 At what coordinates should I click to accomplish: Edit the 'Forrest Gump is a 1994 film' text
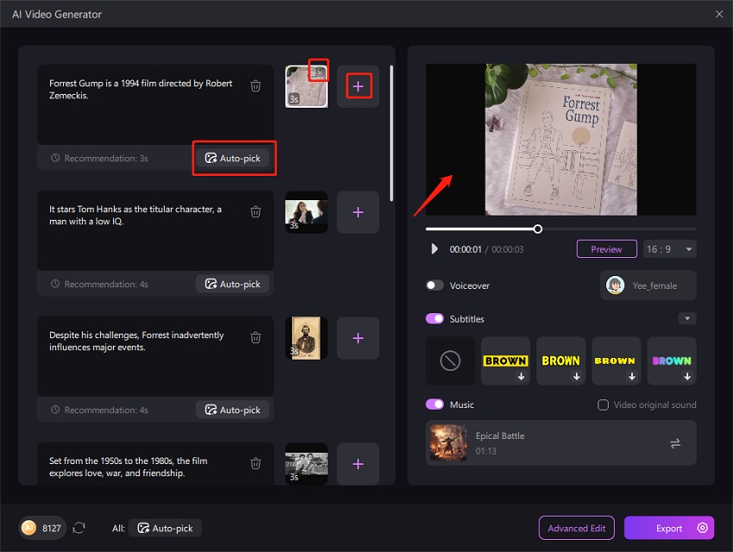pyautogui.click(x=141, y=90)
